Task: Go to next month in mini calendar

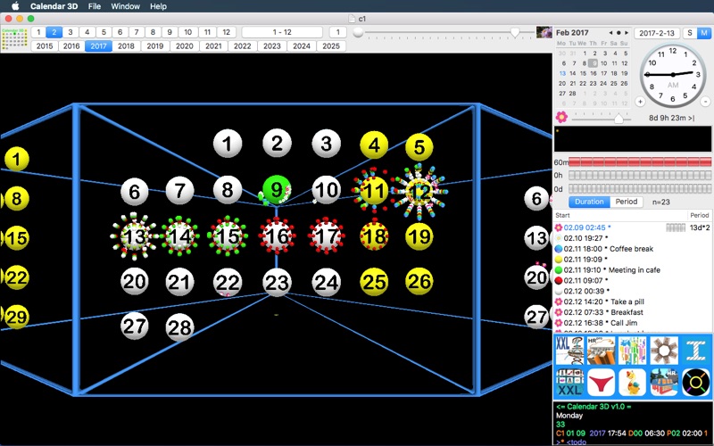Action: pyautogui.click(x=627, y=33)
